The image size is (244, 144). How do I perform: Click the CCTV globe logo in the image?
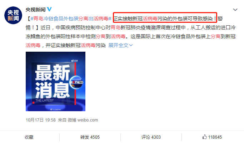(x=76, y=82)
